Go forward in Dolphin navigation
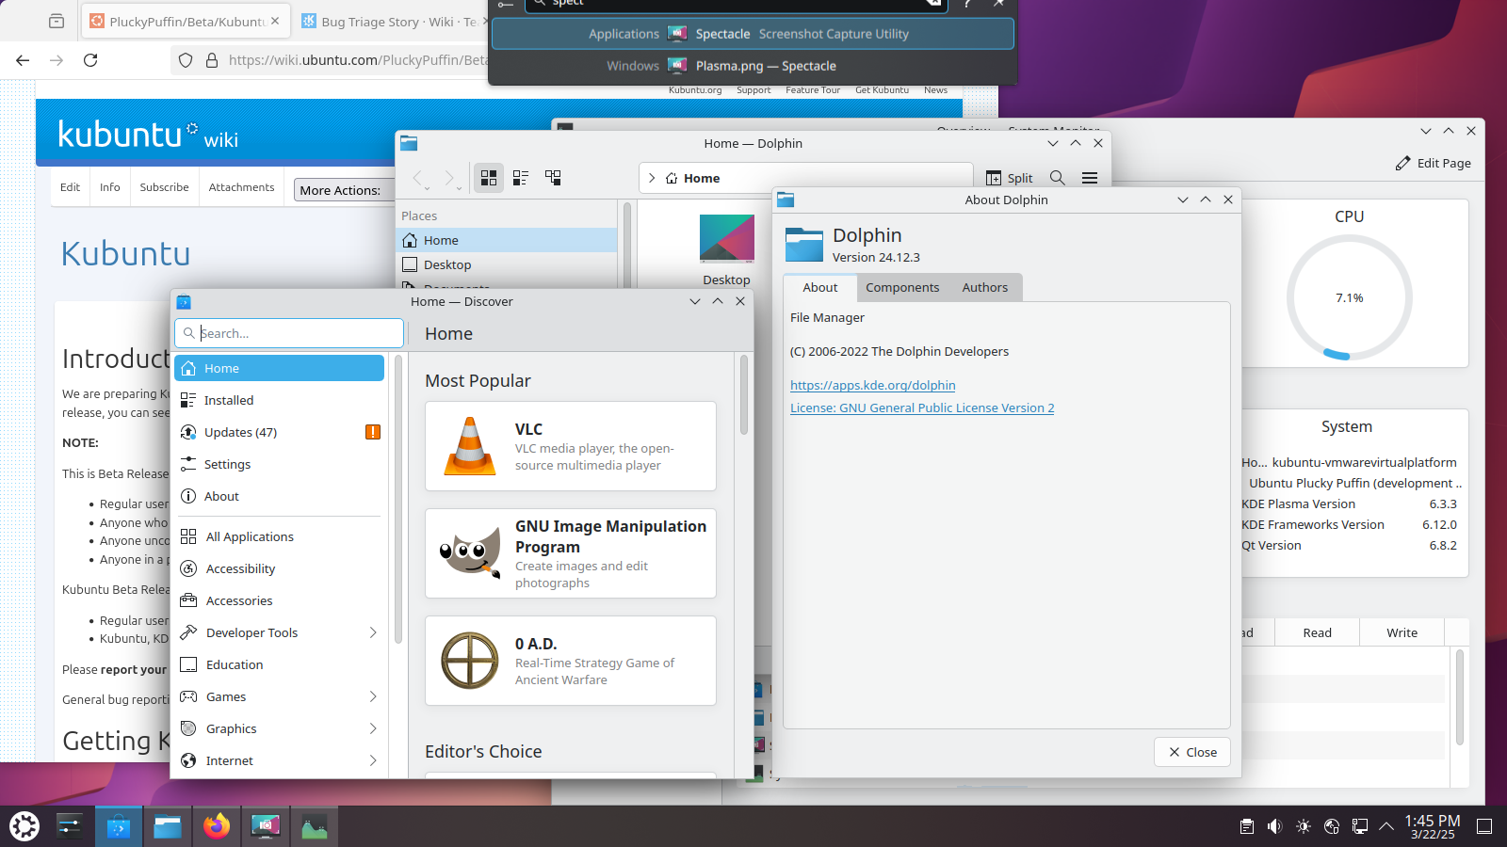The height and width of the screenshot is (847, 1507). [x=450, y=177]
